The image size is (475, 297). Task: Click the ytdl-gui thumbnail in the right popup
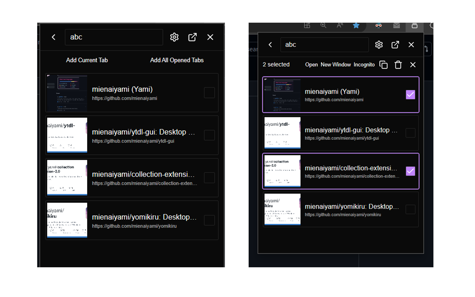pos(282,133)
